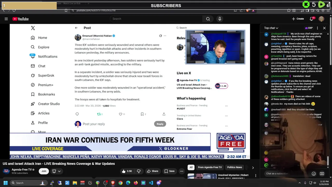Select the Politics News chip
The image size is (332, 187).
point(234,167)
